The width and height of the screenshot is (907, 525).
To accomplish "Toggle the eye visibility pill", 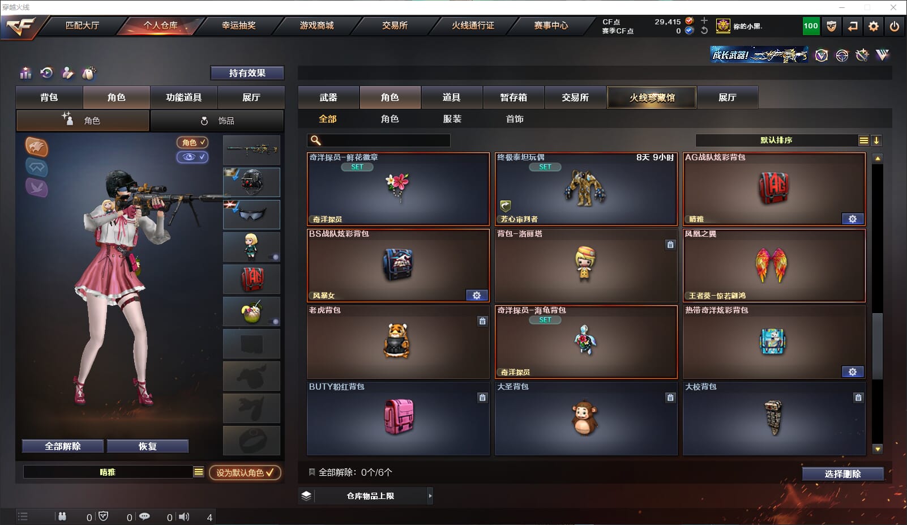I will [x=192, y=157].
